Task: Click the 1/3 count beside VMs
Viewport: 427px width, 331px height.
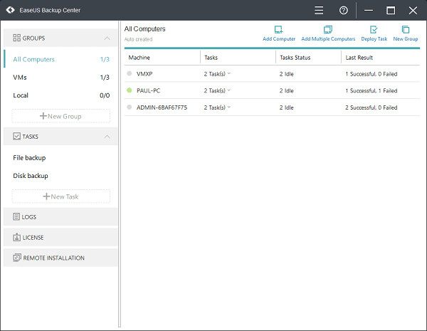Action: pyautogui.click(x=105, y=78)
